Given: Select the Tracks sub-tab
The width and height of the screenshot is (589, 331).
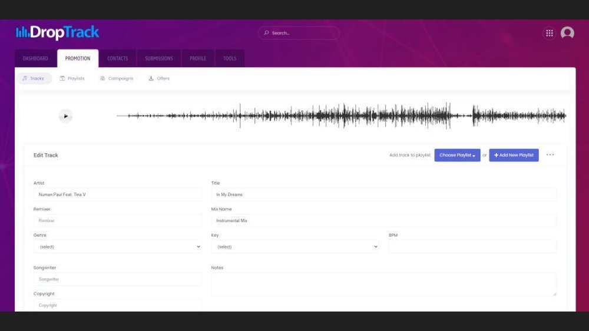Looking at the screenshot, I should click(34, 78).
